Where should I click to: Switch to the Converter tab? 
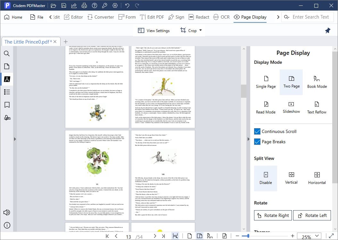tap(101, 17)
